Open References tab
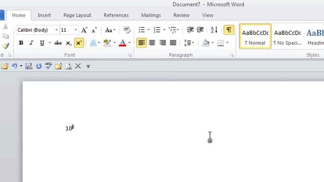 click(x=116, y=15)
